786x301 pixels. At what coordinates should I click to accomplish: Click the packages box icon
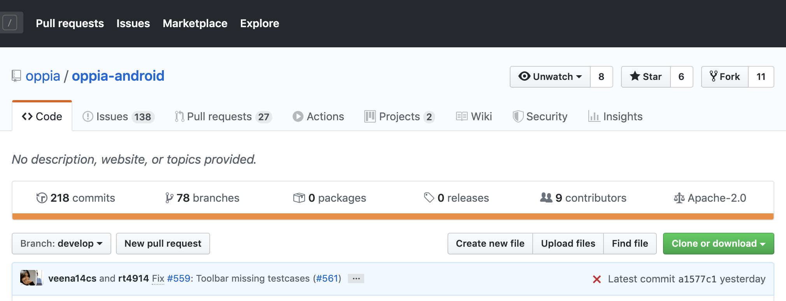(x=299, y=198)
